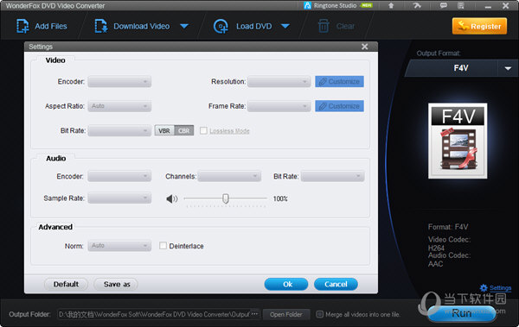Screen dimensions: 519x327
Task: Click the Output Folder path field
Action: pyautogui.click(x=154, y=314)
